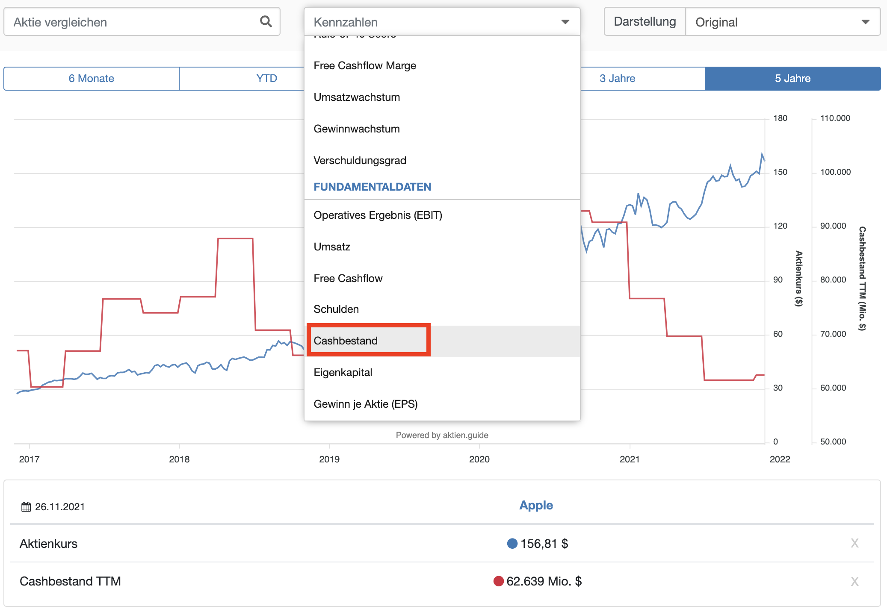This screenshot has width=887, height=612.
Task: Click the Aktienkurs row label
Action: coord(49,544)
